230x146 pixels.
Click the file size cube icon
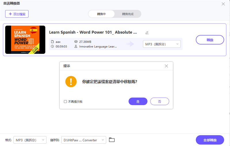pos(76,42)
